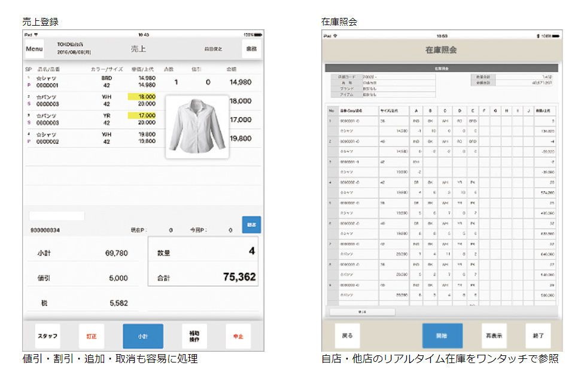Tap the スタッフ button
This screenshot has height=384, width=587.
click(x=47, y=336)
